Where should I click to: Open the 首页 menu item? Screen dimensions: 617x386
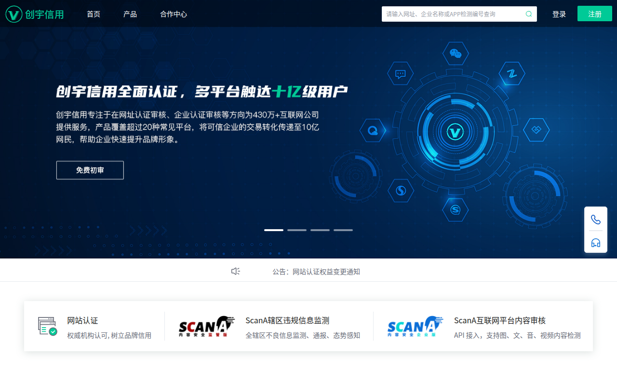[94, 14]
